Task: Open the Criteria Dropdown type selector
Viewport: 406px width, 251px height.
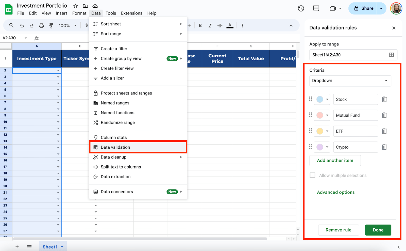Action: coord(350,81)
